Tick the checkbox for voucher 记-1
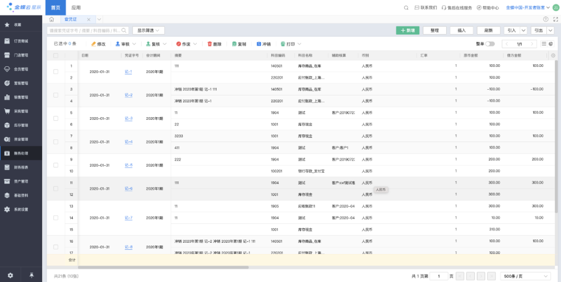Image resolution: width=561 pixels, height=282 pixels. [56, 72]
